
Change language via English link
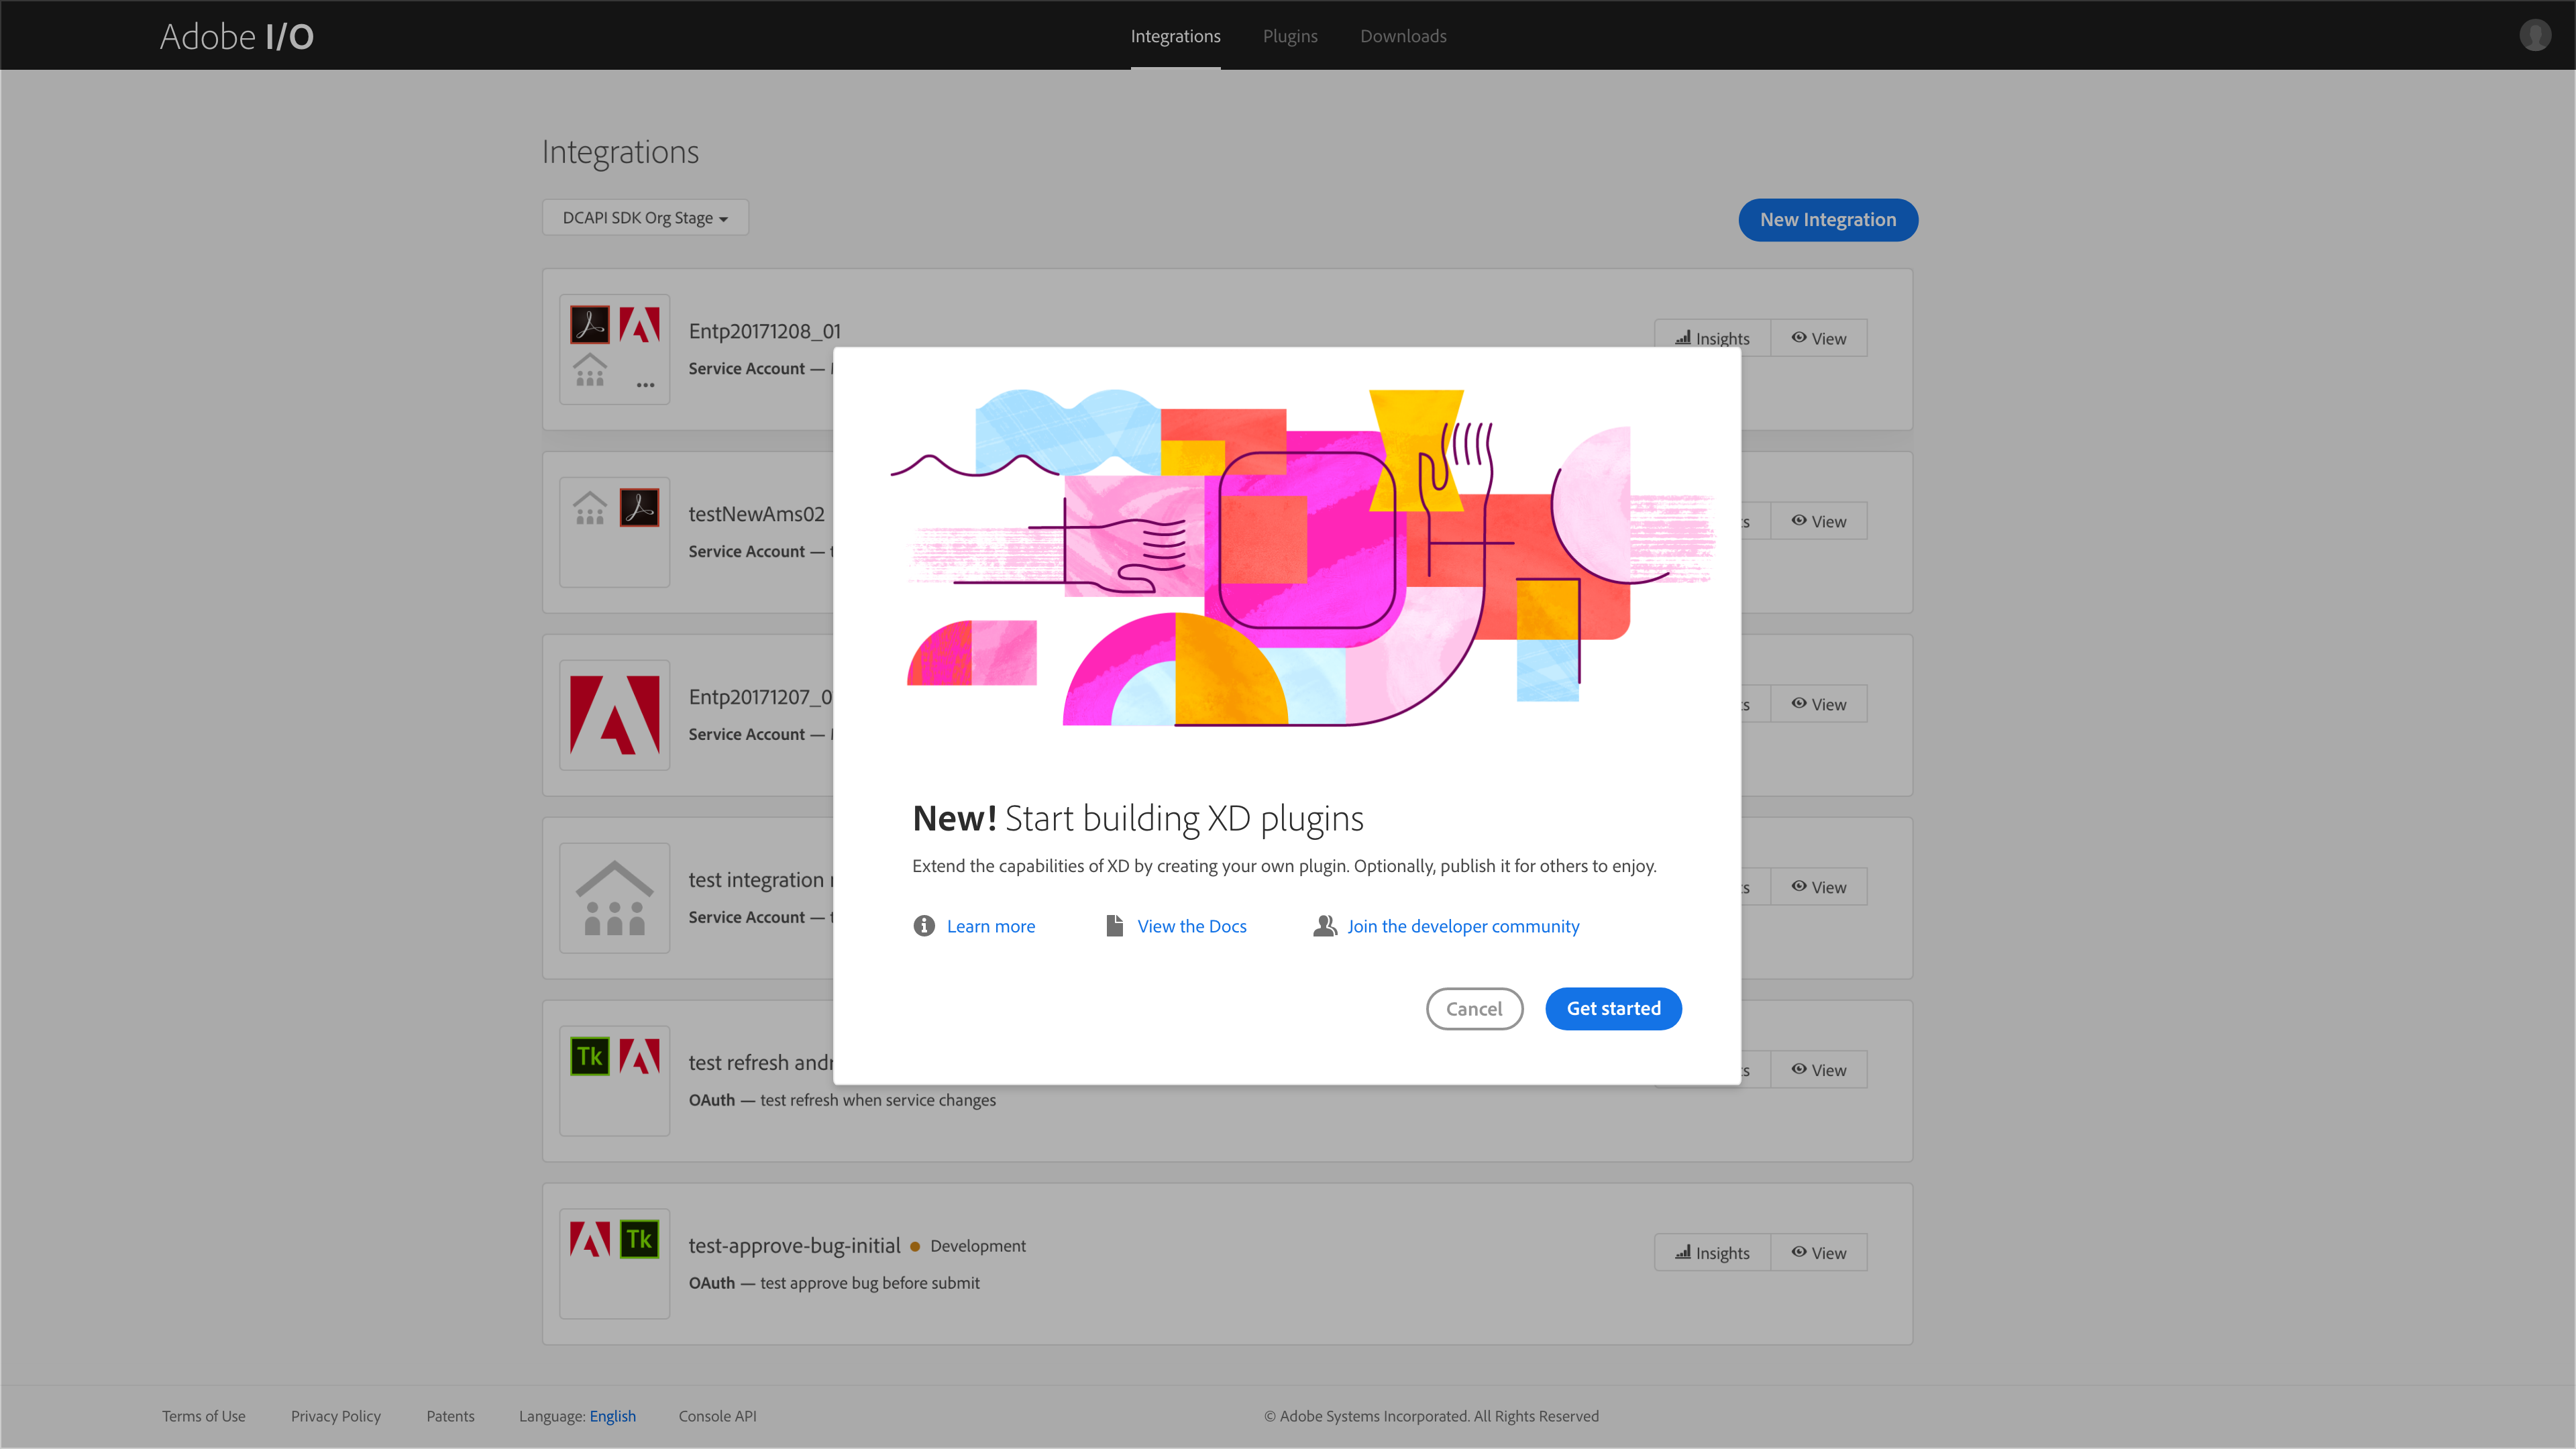[612, 1416]
